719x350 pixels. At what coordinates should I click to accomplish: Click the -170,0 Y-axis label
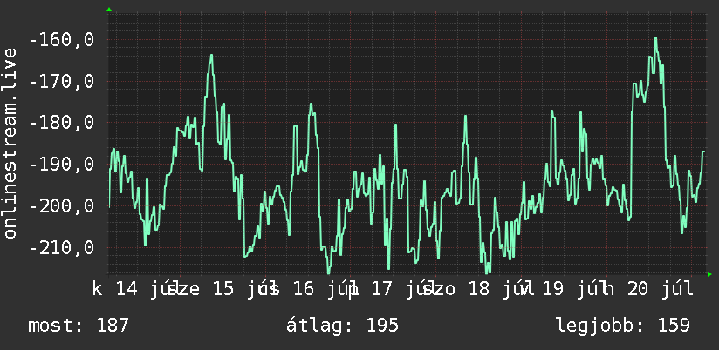(x=61, y=82)
